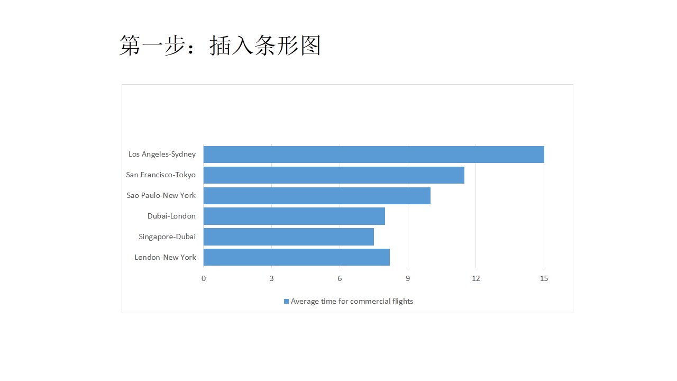
Task: Select the Singapore-Dubai bar
Action: [289, 237]
